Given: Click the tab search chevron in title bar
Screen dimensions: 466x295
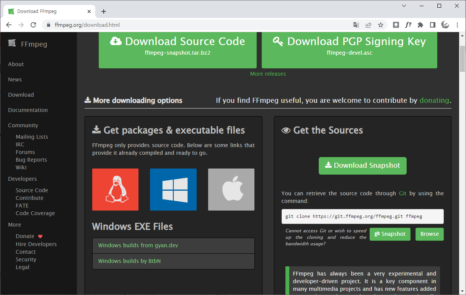Looking at the screenshot, I should pyautogui.click(x=404, y=6).
